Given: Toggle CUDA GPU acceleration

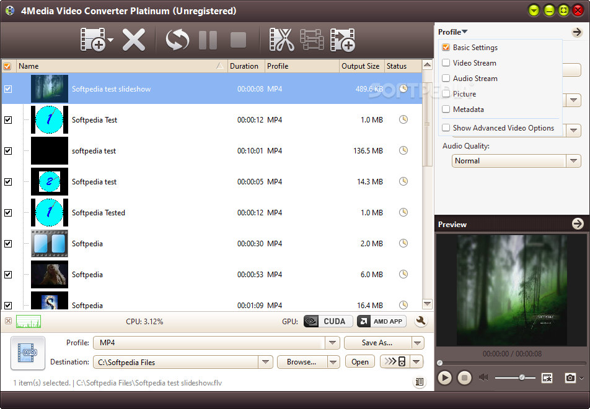Looking at the screenshot, I should tap(328, 322).
